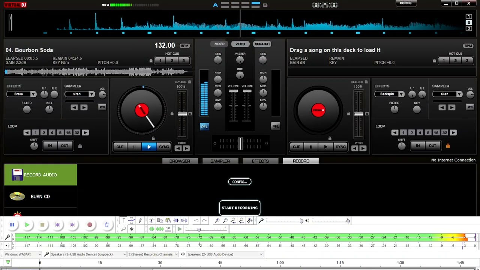Expand the Windows WASAPI audio host dropdown
The width and height of the screenshot is (480, 270).
point(22,254)
